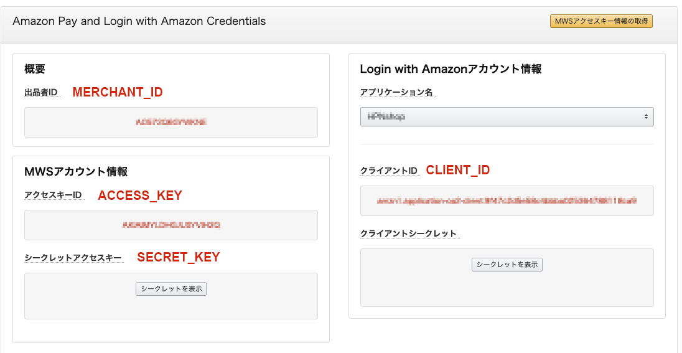Click the 概要 section heading

[x=35, y=69]
